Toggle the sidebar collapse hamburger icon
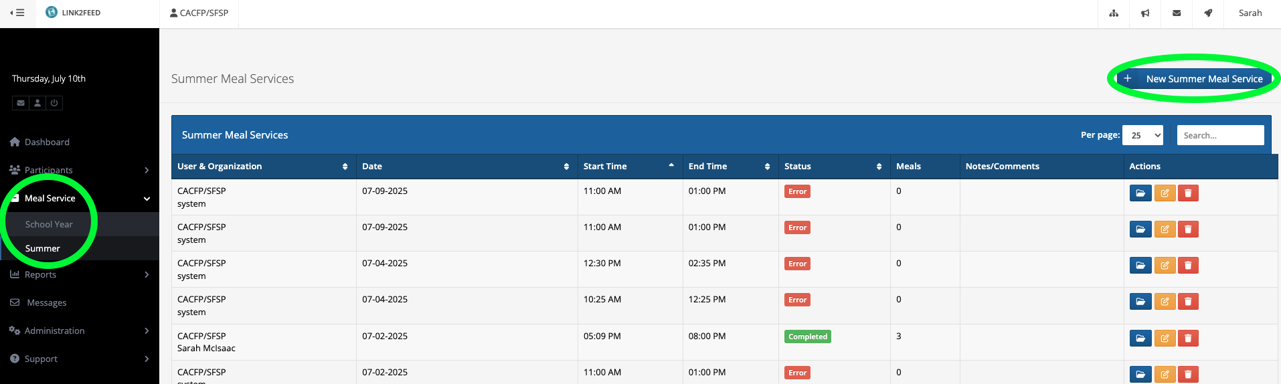 tap(17, 13)
